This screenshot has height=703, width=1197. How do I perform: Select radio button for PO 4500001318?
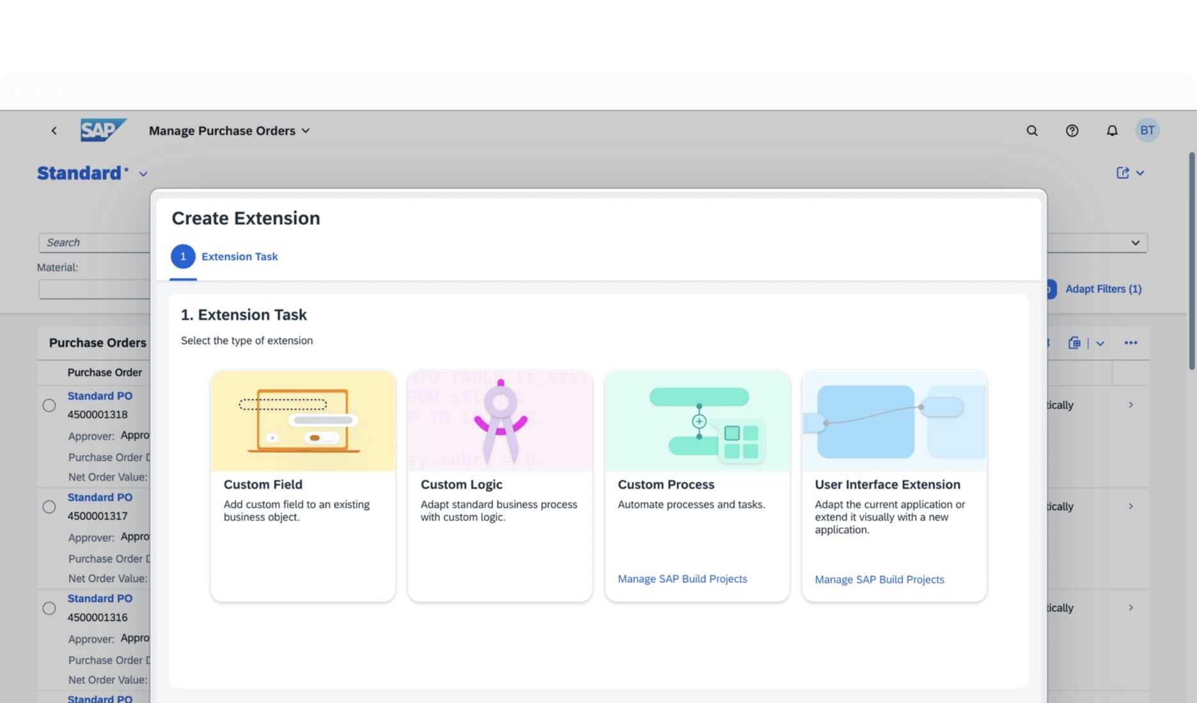(x=49, y=405)
